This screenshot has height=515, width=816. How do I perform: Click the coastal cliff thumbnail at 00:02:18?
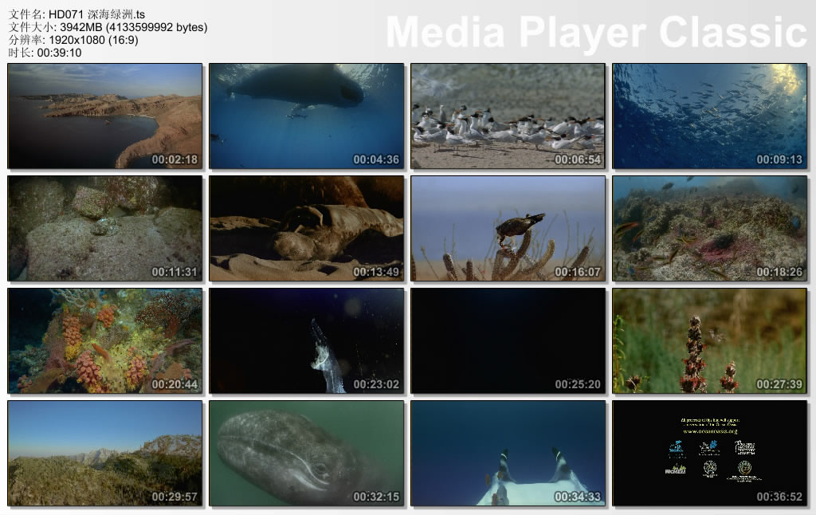click(104, 116)
